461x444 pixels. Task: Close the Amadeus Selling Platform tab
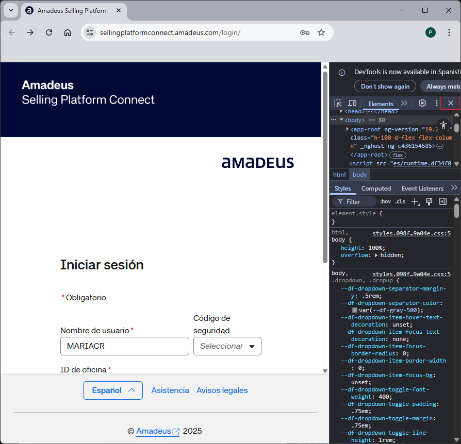click(x=119, y=11)
